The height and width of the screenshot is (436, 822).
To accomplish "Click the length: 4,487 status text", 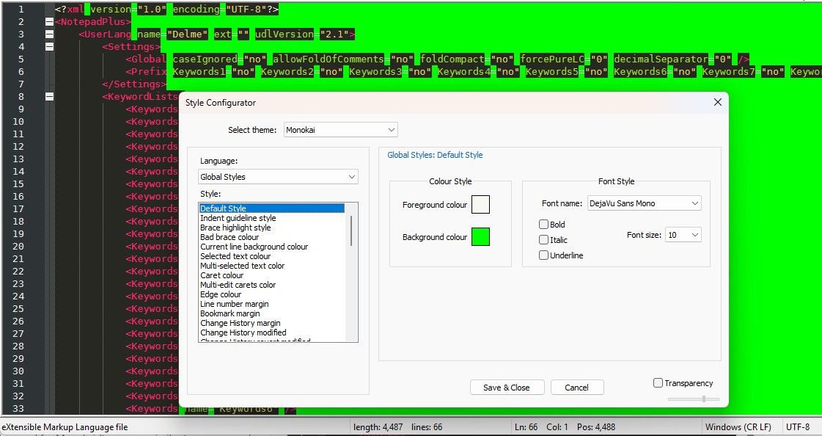I will point(378,427).
